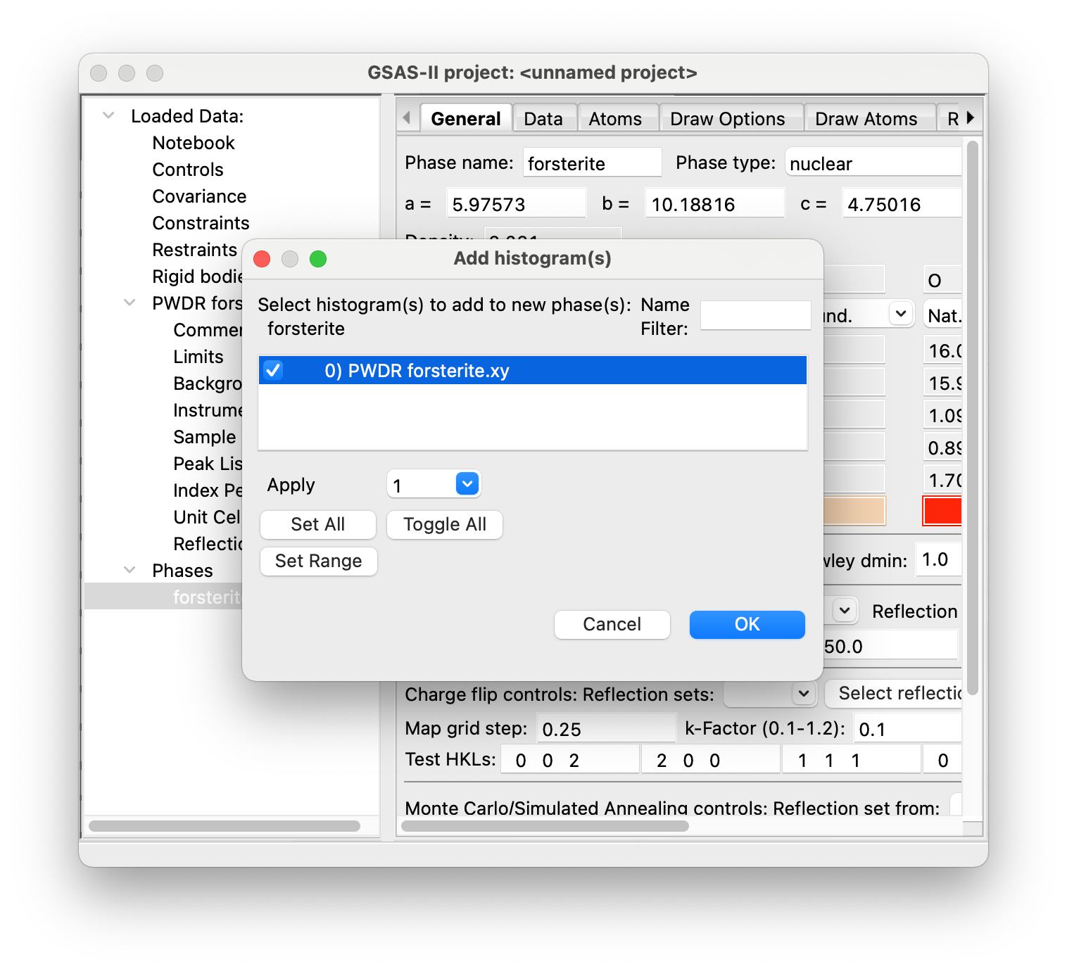Click the Toggle All button
Viewport: 1067px width, 971px height.
(x=444, y=524)
